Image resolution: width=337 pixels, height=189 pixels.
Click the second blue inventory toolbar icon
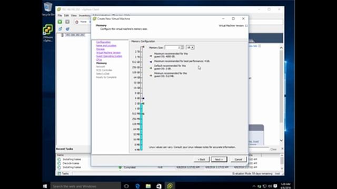pyautogui.click(x=67, y=29)
